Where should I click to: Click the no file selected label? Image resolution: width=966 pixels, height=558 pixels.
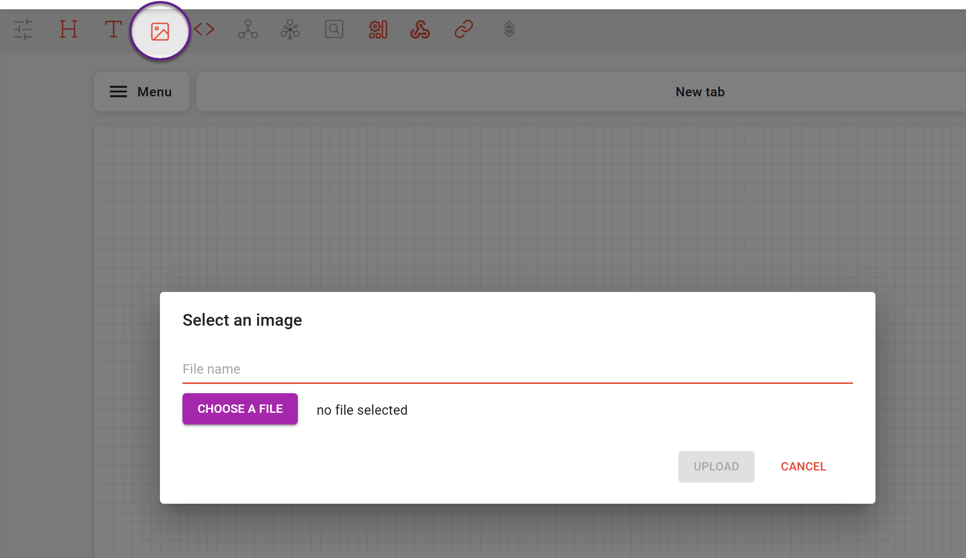pyautogui.click(x=361, y=410)
